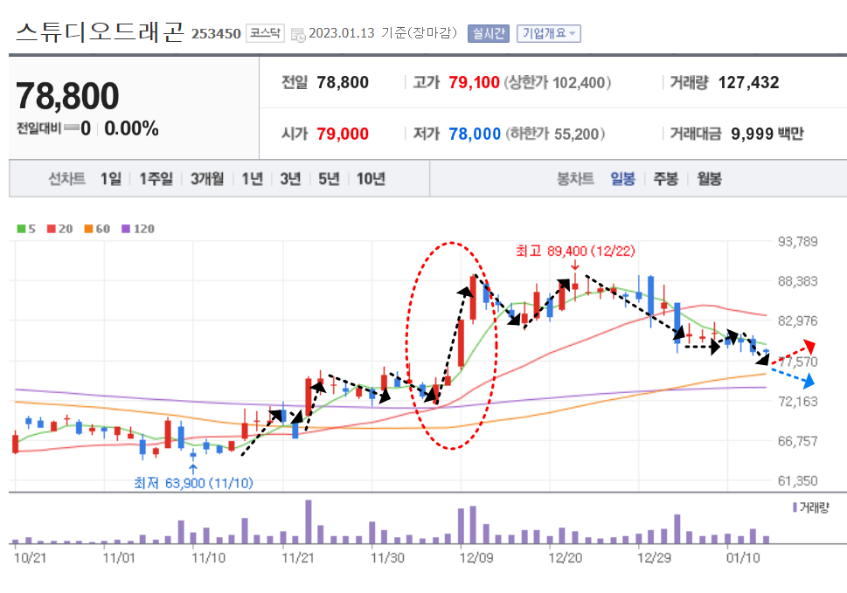Image resolution: width=847 pixels, height=593 pixels.
Task: Click the 최저 63,900 (11/10) label
Action: pos(193,482)
